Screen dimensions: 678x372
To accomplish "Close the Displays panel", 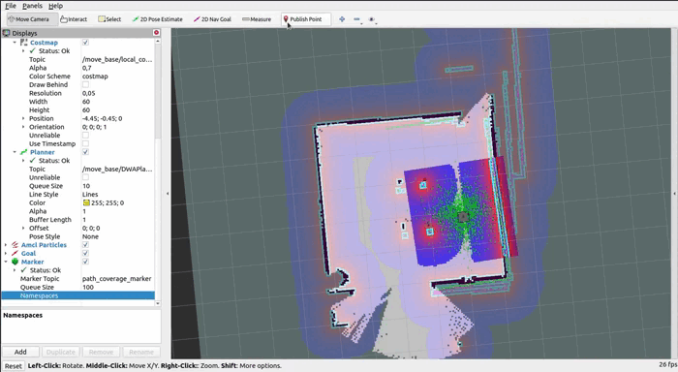I will (157, 33).
